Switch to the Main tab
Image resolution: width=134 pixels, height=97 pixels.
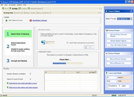pyautogui.click(x=5, y=9)
